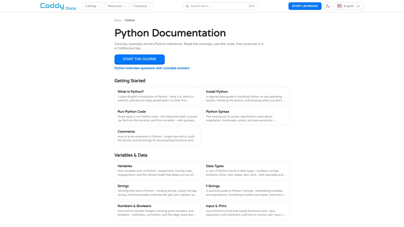The width and height of the screenshot is (404, 227).
Task: Click the Coddy Docs logo
Action: click(58, 6)
